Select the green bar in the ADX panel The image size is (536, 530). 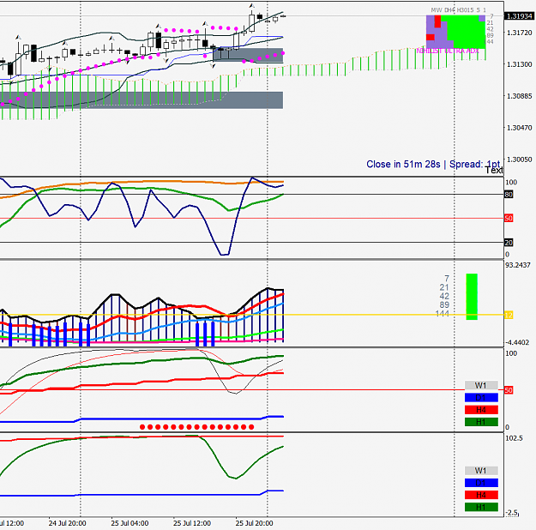(472, 297)
